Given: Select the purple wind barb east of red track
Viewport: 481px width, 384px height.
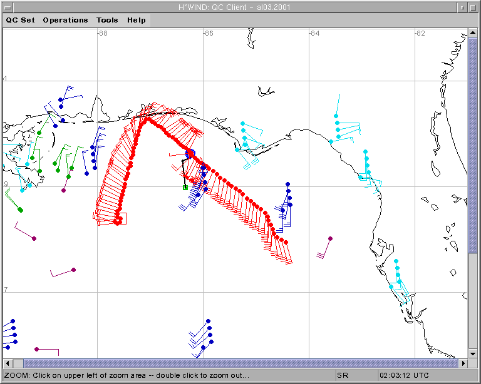Looking at the screenshot, I should (x=330, y=239).
